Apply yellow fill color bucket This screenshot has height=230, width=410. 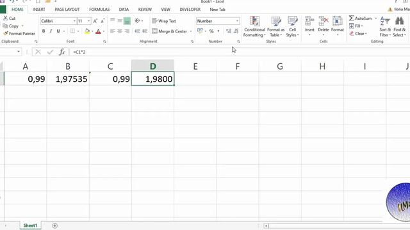(87, 31)
